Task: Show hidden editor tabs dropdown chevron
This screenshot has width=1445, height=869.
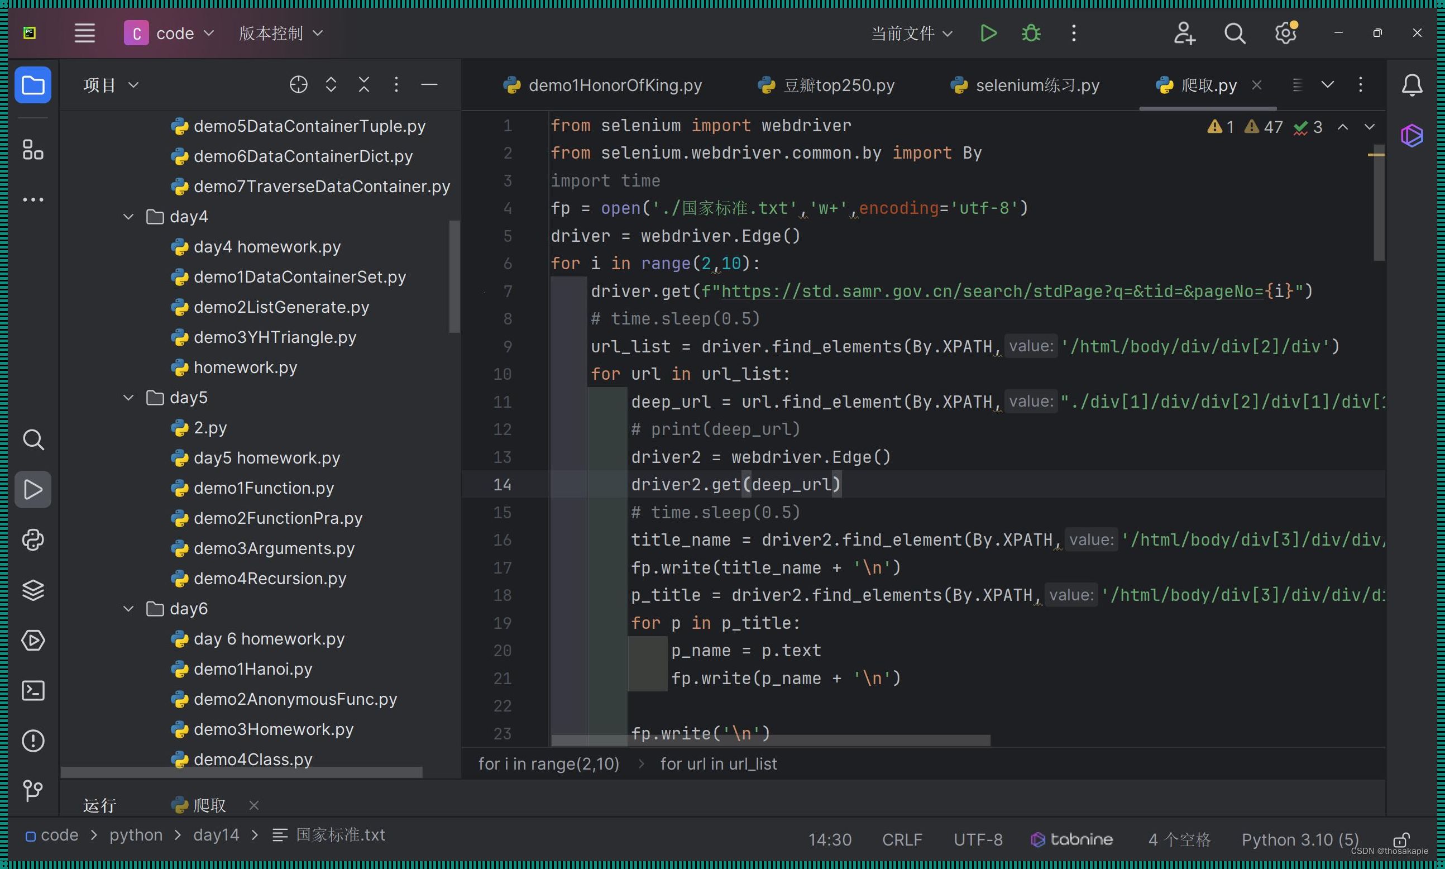Action: click(1327, 85)
